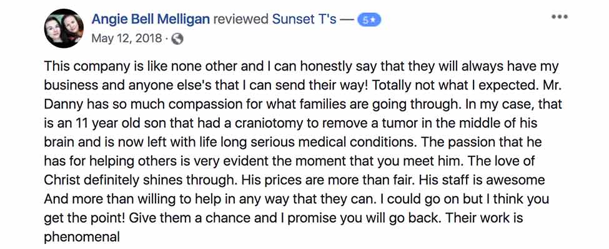Image resolution: width=609 pixels, height=249 pixels.
Task: Click the 5-star rating badge
Action: coord(370,20)
